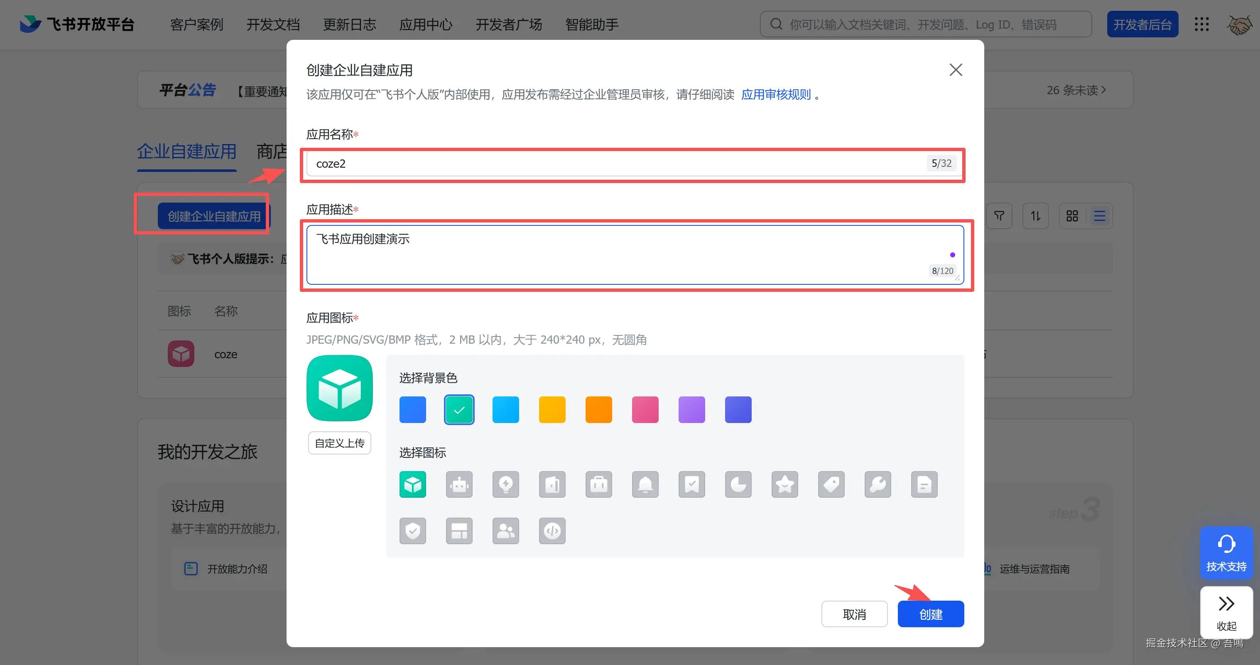Click the 应用审核规则 link
The width and height of the screenshot is (1260, 665).
coord(776,94)
